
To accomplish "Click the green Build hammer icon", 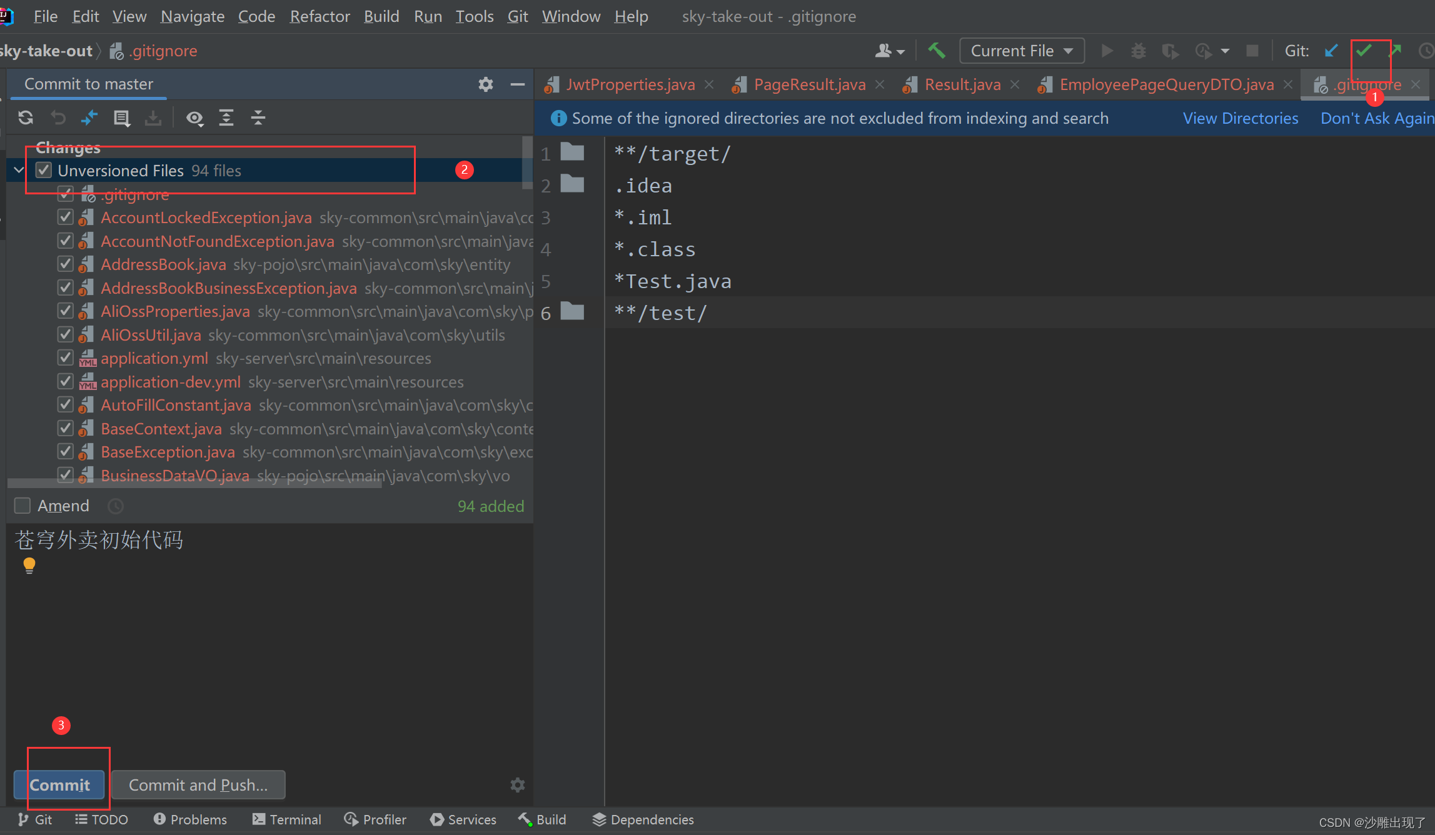I will pos(936,51).
